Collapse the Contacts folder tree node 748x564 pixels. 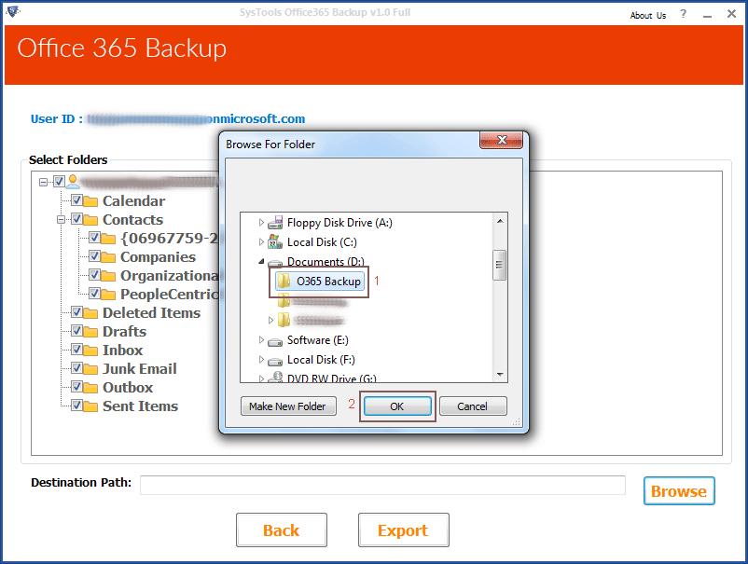(x=62, y=220)
